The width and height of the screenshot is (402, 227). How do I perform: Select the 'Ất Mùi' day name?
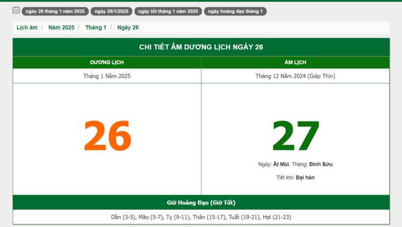[x=281, y=164]
